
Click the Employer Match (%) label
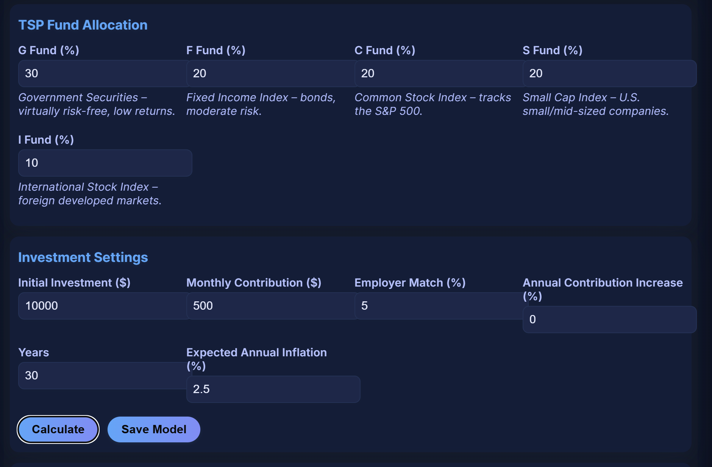click(410, 283)
